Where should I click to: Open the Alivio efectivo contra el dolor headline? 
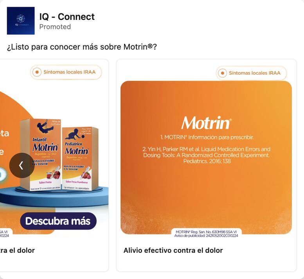click(173, 250)
